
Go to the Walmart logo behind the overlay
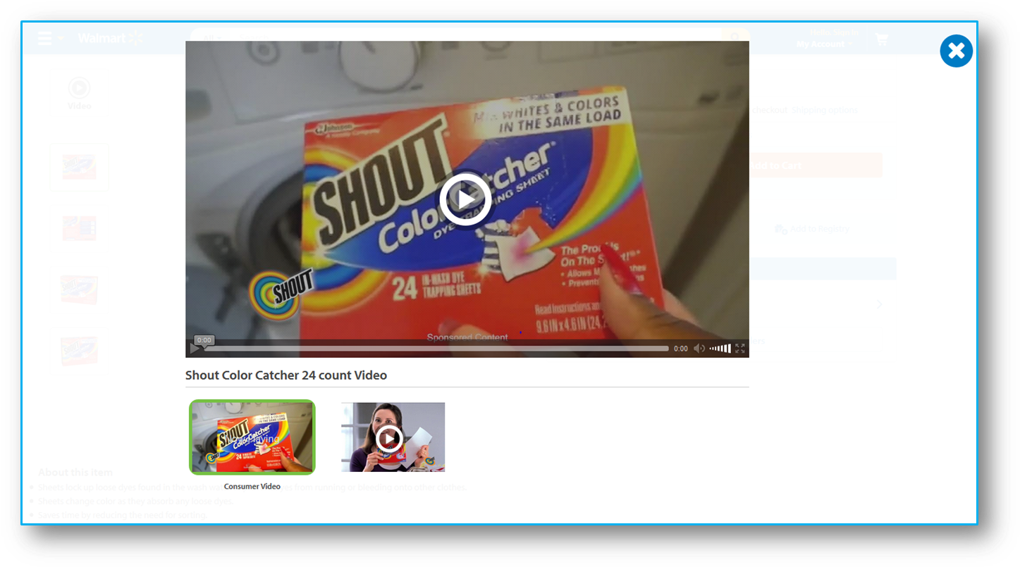111,38
